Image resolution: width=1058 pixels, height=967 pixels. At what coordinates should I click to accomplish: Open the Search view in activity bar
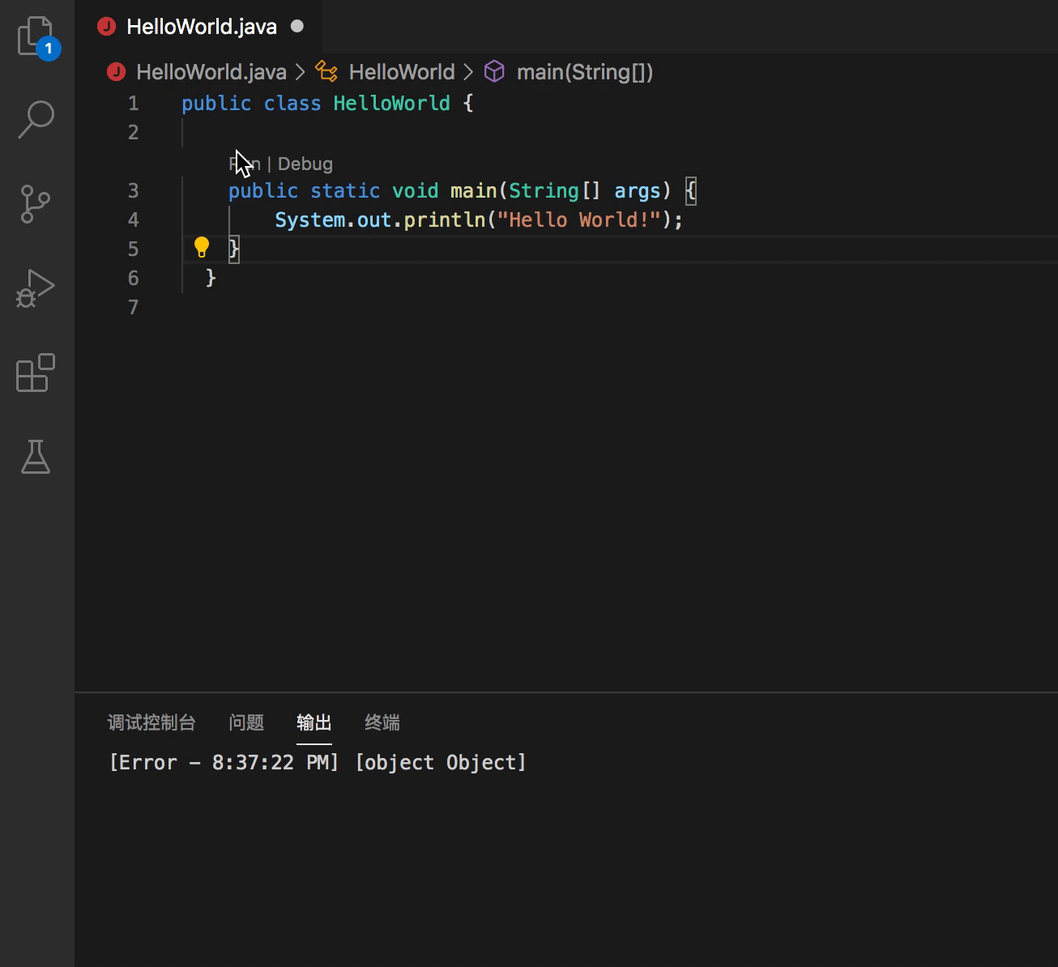pos(36,120)
